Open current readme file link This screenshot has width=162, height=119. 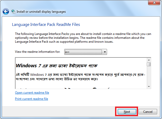click(32, 93)
